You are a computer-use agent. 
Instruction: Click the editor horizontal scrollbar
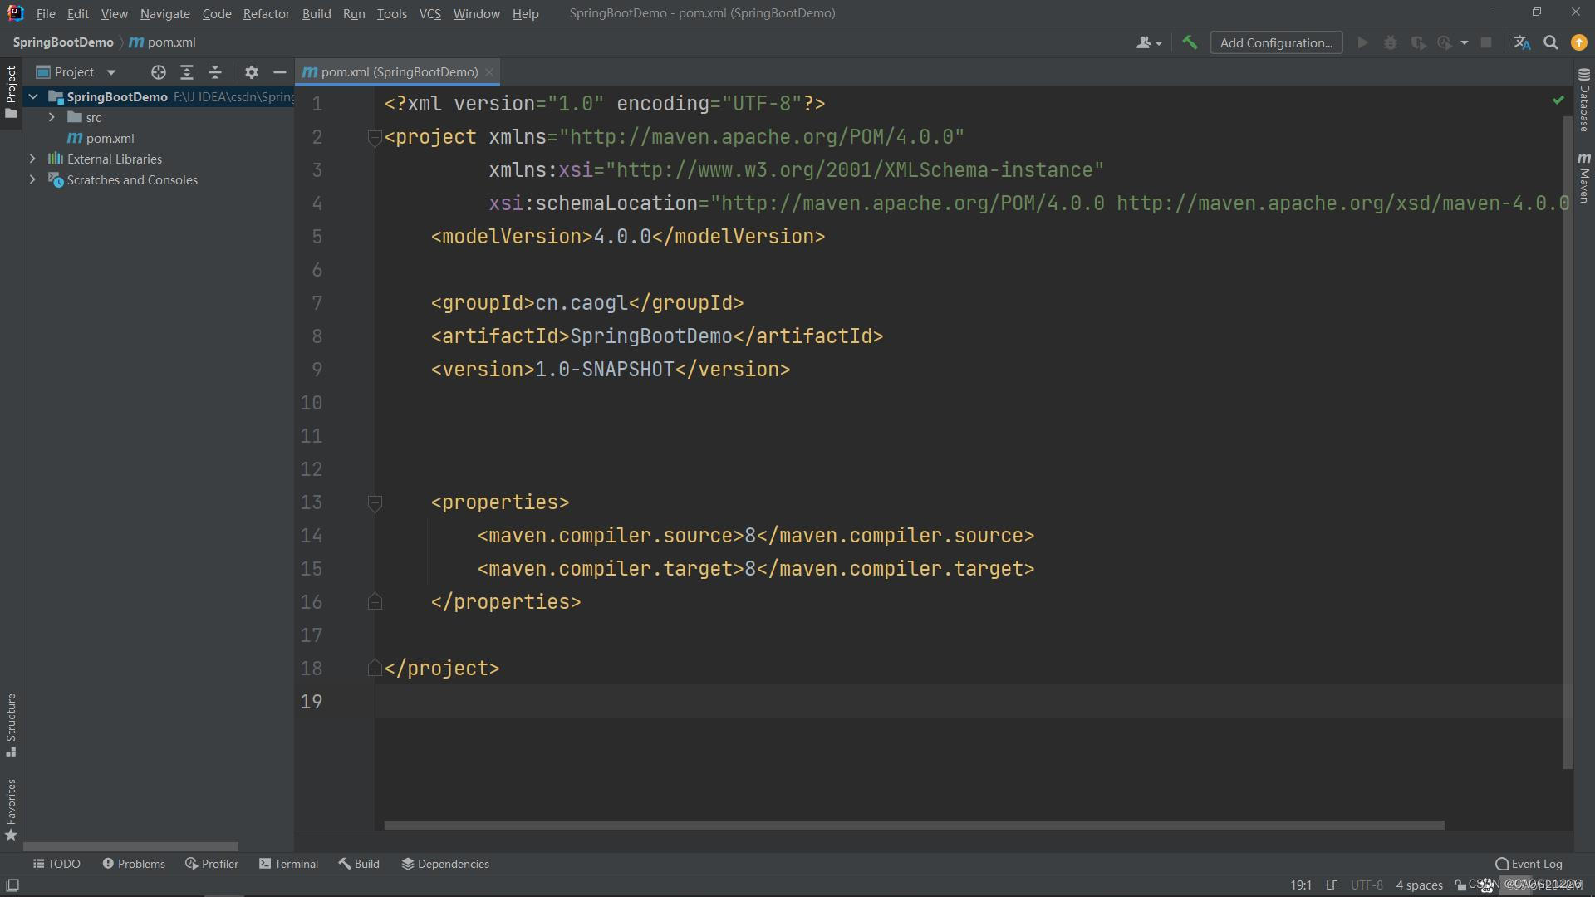pyautogui.click(x=914, y=825)
